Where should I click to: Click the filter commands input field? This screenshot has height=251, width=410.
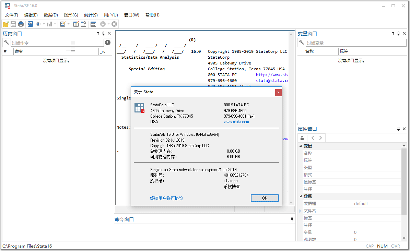(x=57, y=43)
